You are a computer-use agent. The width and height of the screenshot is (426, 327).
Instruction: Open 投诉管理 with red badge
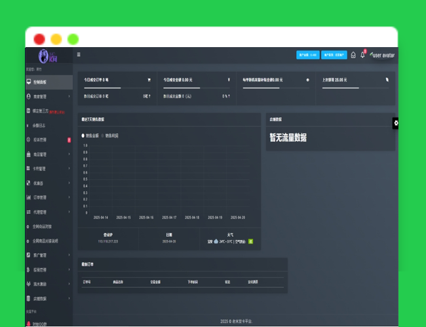[x=48, y=139]
